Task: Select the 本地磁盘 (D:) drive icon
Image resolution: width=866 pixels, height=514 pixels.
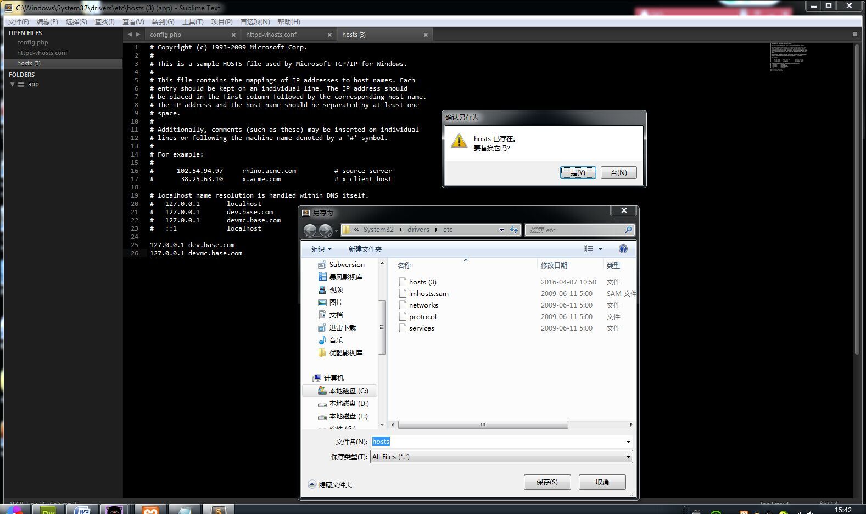Action: [x=322, y=404]
